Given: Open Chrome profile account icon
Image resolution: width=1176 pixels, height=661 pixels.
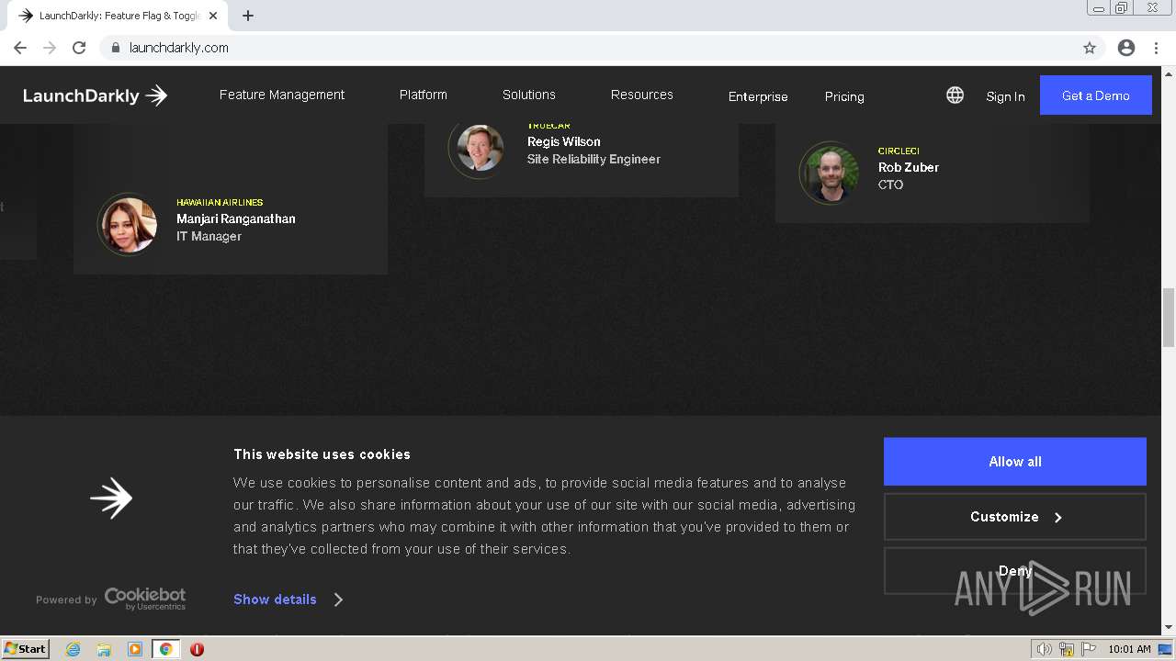Looking at the screenshot, I should (1126, 48).
